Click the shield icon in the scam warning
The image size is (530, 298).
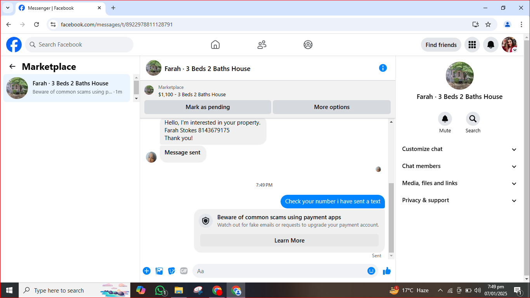coord(206,221)
